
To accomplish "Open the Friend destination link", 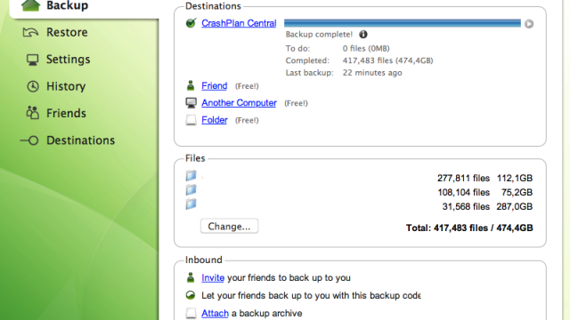I will coord(215,86).
